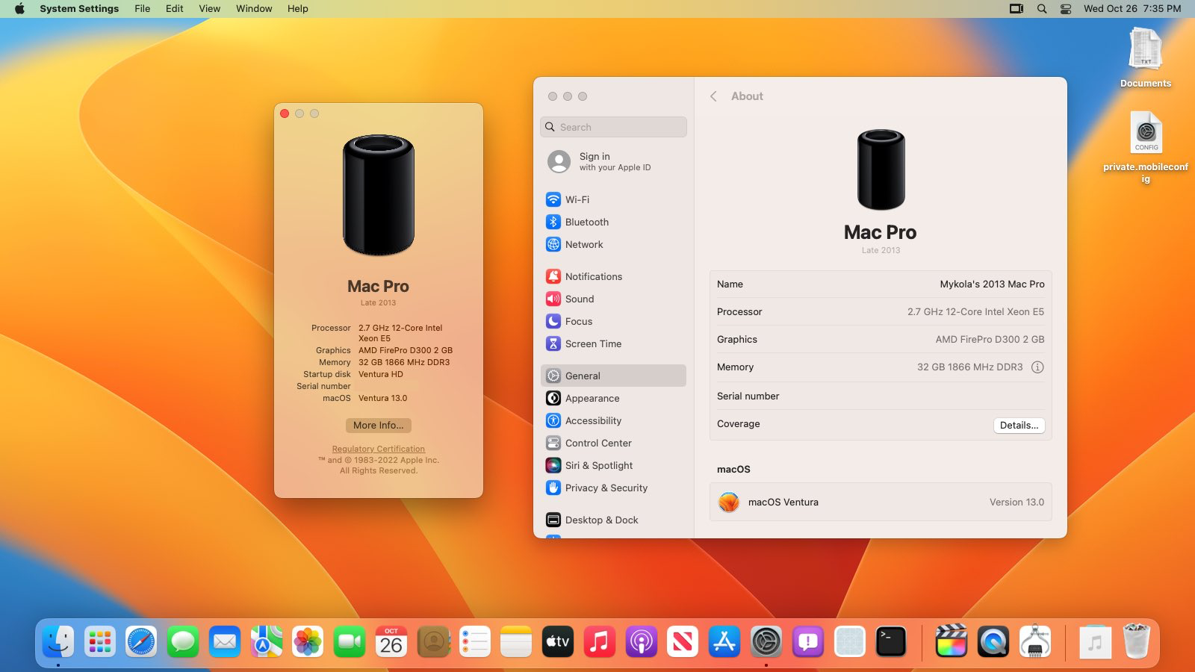Open the File menu
This screenshot has width=1195, height=672.
[142, 9]
